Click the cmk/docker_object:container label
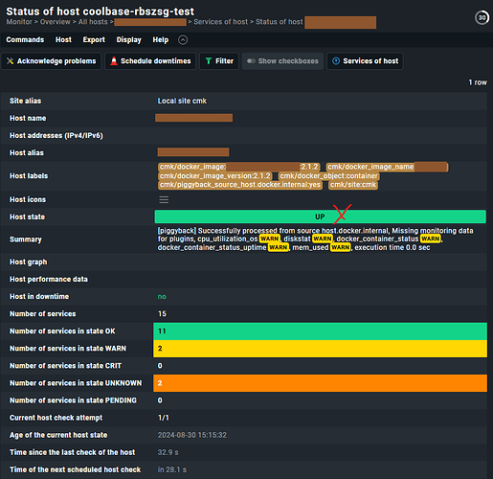493x479 pixels. [x=328, y=176]
